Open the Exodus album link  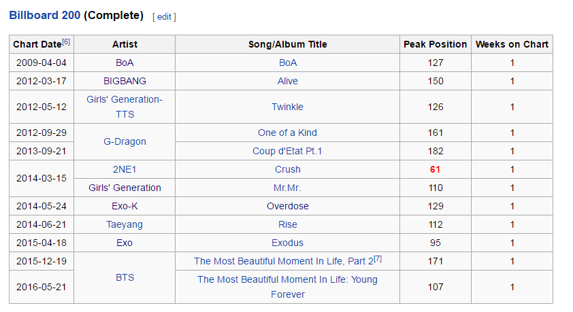(288, 243)
